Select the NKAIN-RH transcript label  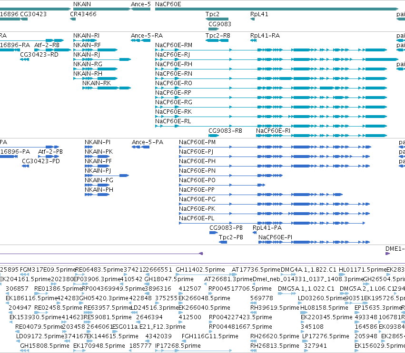(88, 74)
